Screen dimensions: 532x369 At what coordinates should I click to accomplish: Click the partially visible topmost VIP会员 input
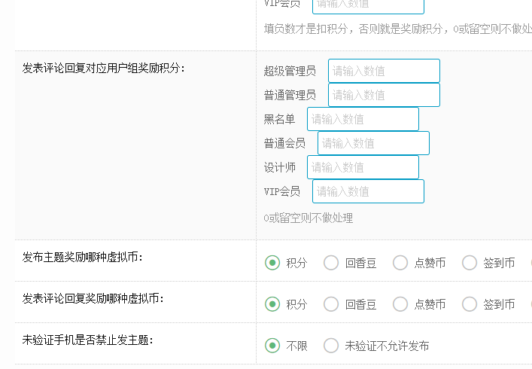[368, 5]
